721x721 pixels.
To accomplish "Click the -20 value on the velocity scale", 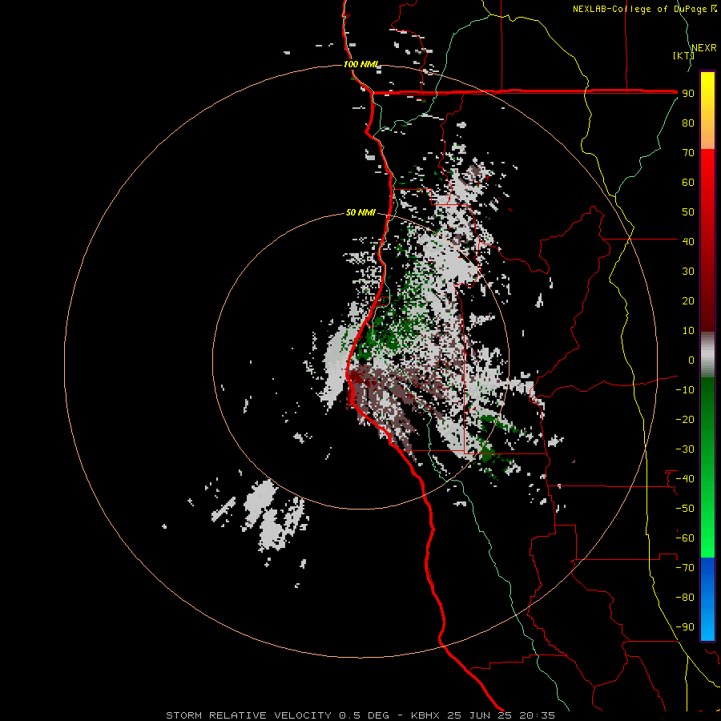I will click(685, 420).
